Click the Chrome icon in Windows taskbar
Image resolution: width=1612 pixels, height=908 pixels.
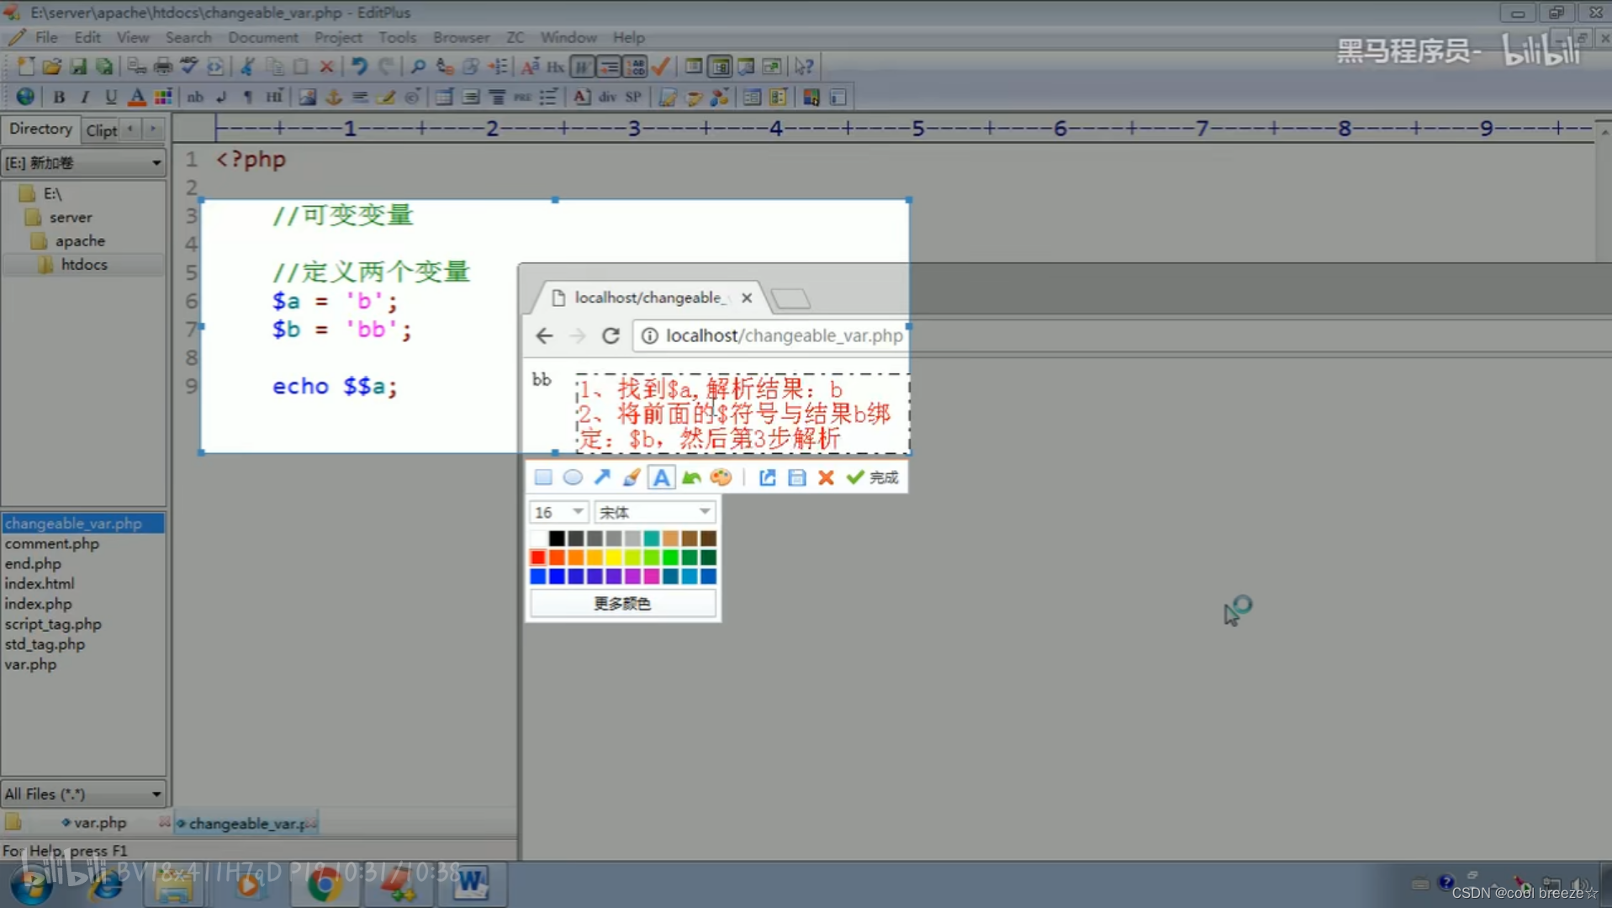coord(324,884)
